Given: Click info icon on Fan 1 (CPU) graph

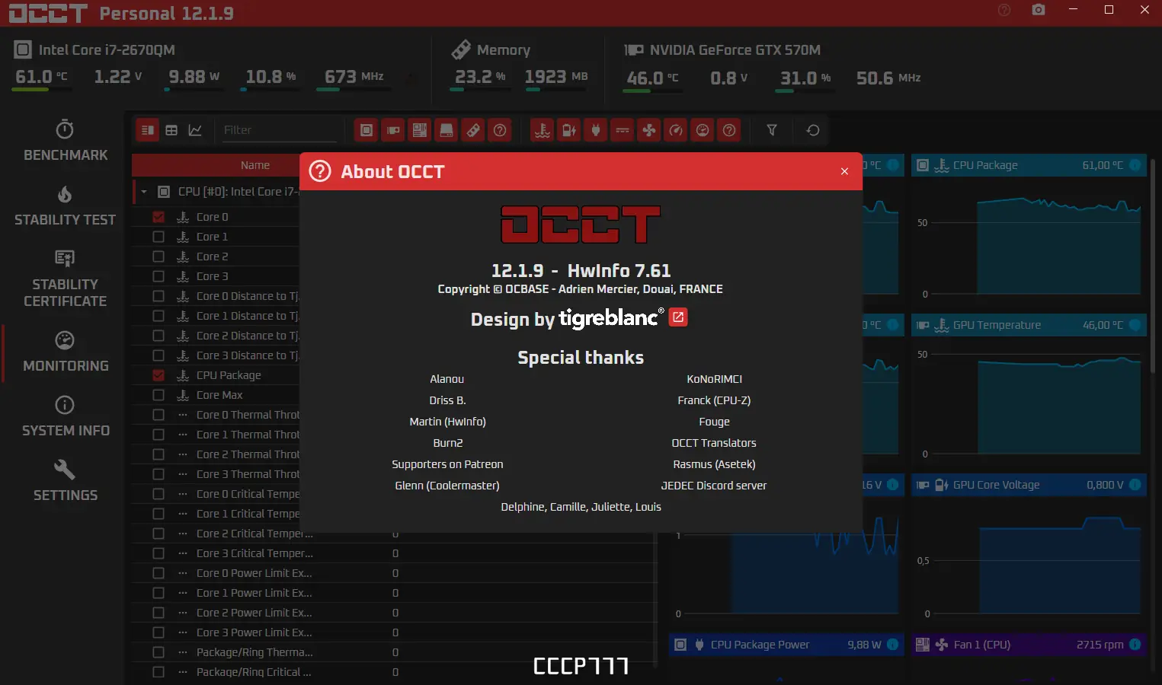Looking at the screenshot, I should [1135, 645].
